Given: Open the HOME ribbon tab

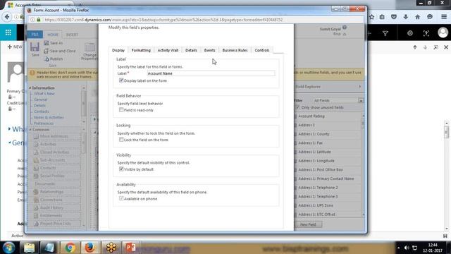Looking at the screenshot, I should click(x=53, y=35).
